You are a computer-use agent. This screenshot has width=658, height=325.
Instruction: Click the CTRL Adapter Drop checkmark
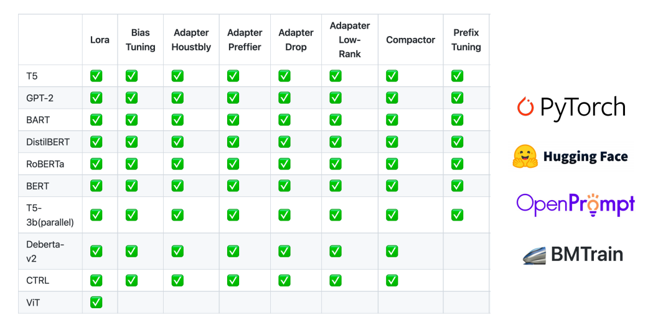point(284,280)
